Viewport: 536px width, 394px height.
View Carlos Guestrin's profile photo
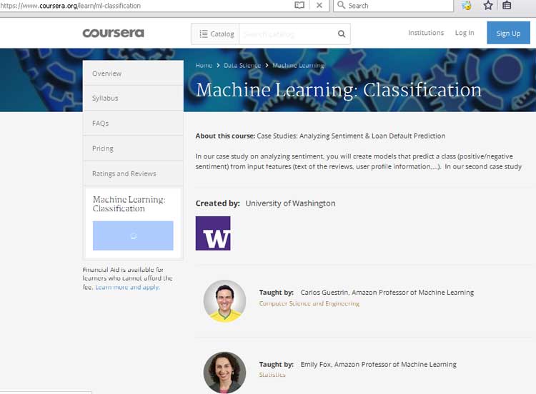coord(224,301)
